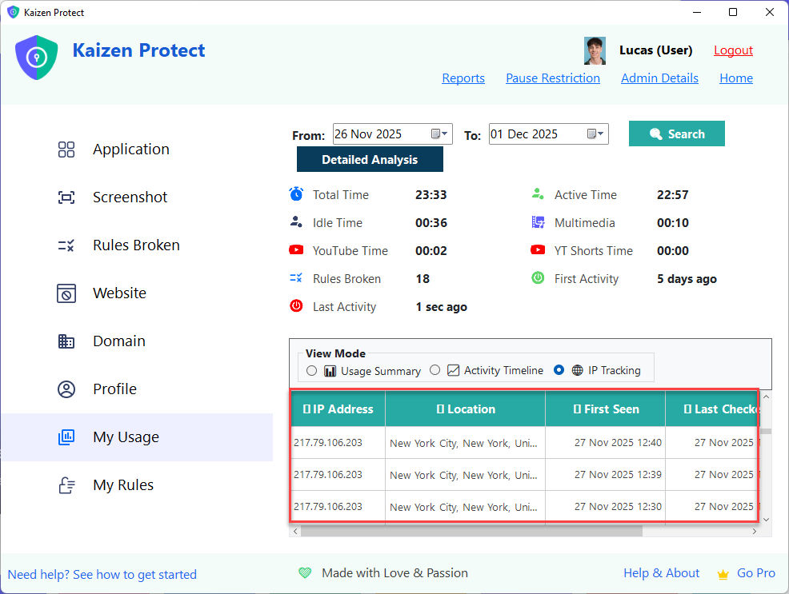Click the Website block icon in sidebar
This screenshot has height=594, width=789.
[x=66, y=293]
